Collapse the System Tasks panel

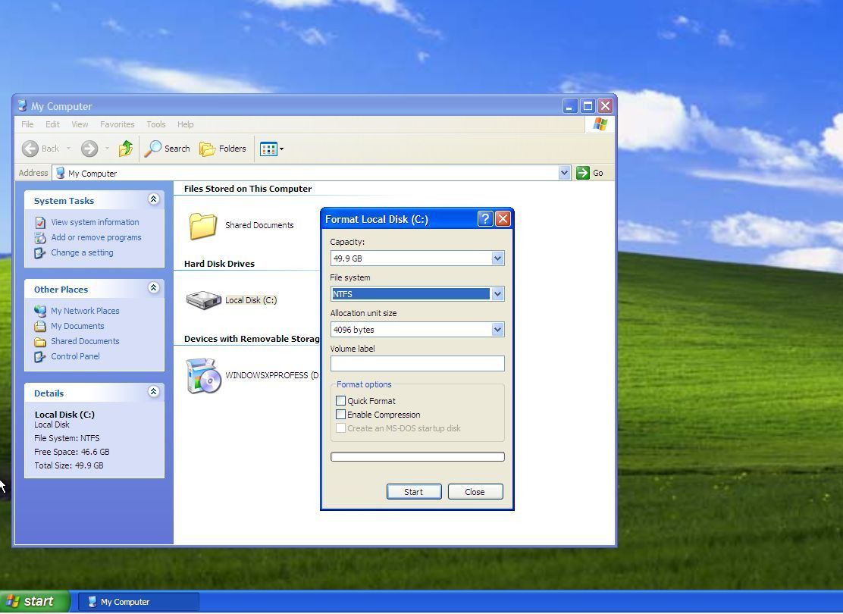[x=154, y=199]
